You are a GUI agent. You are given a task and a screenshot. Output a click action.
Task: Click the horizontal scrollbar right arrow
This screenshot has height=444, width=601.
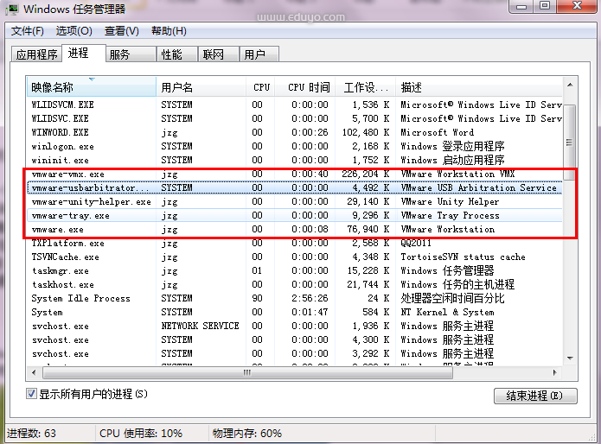tap(555, 373)
